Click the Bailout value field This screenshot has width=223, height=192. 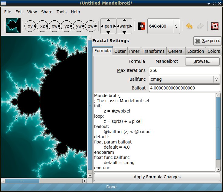tap(185, 88)
